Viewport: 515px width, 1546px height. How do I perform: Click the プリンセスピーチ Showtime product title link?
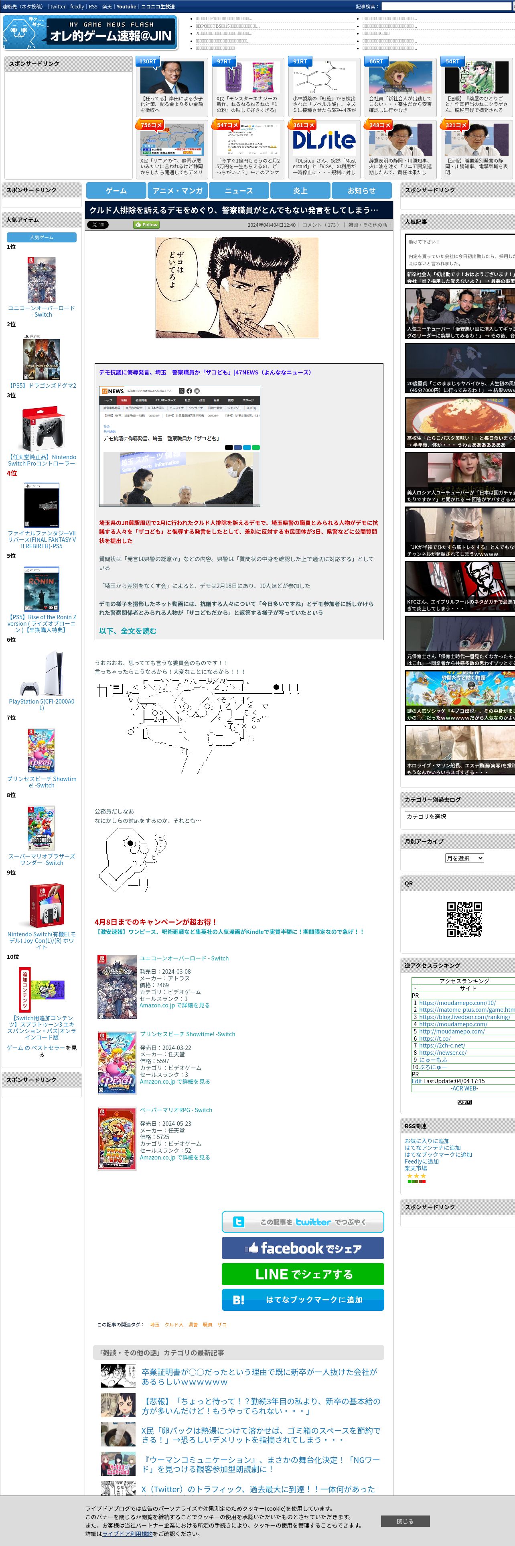point(187,1034)
